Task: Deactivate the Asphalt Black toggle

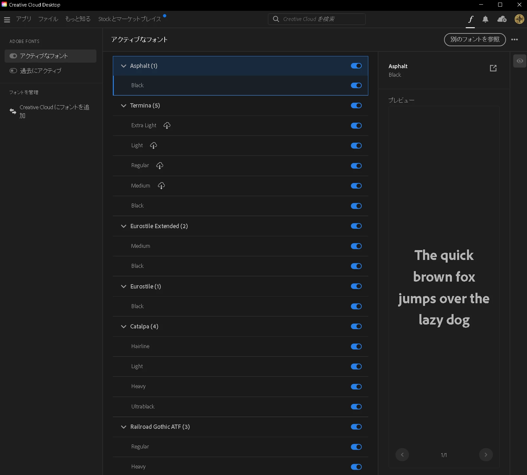Action: [x=356, y=86]
